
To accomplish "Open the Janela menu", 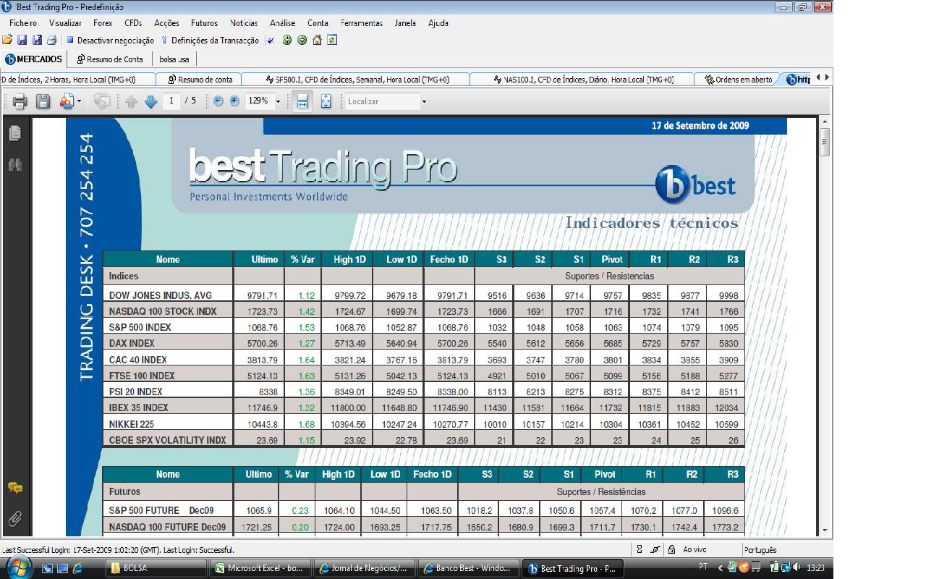I will pos(405,23).
